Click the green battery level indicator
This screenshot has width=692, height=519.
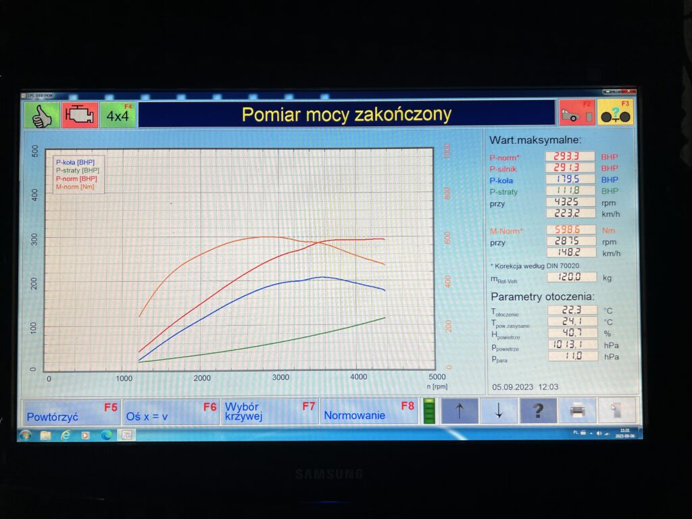(428, 410)
